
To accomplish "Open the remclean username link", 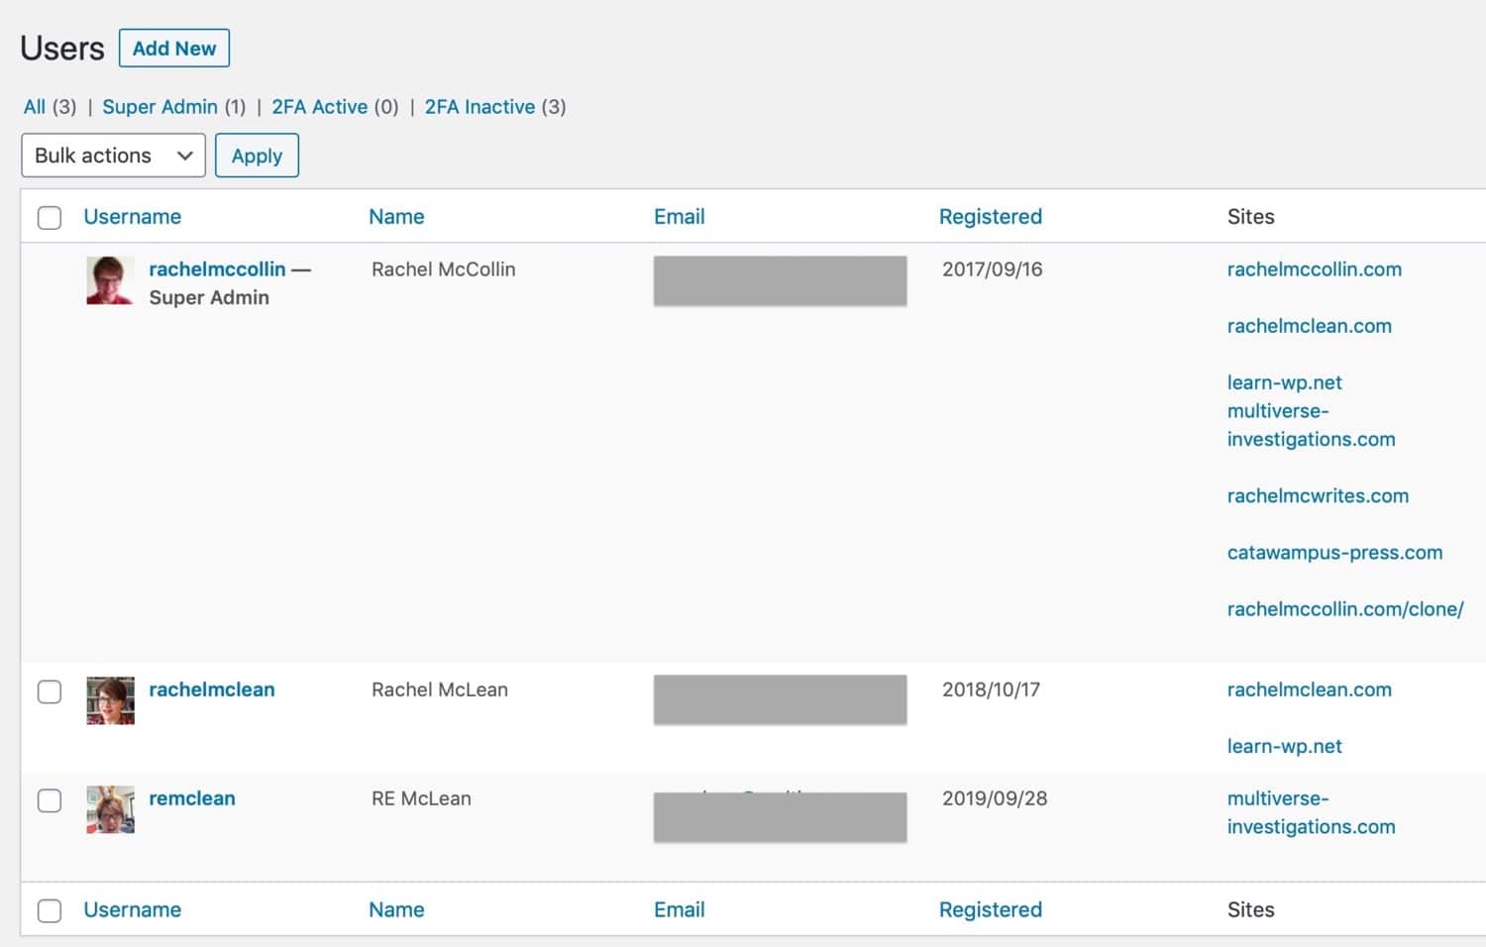I will coord(192,798).
